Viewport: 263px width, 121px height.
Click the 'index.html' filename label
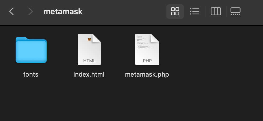click(89, 75)
